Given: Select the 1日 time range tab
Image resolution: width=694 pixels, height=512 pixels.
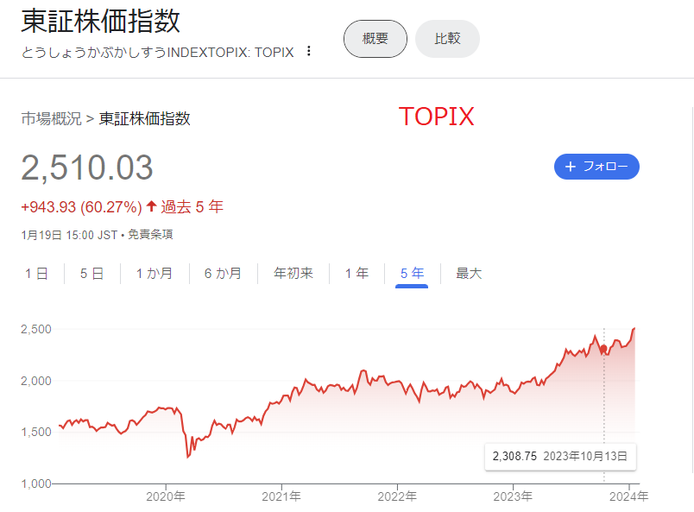Looking at the screenshot, I should (36, 274).
